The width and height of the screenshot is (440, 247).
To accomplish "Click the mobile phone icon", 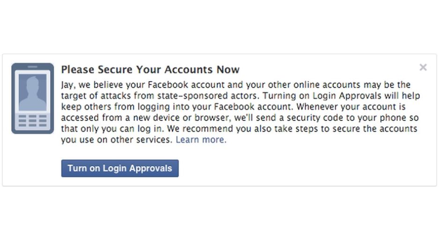I will pos(32,99).
